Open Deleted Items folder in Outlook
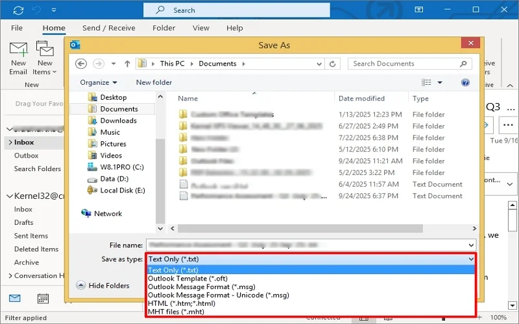This screenshot has width=519, height=324. point(36,249)
